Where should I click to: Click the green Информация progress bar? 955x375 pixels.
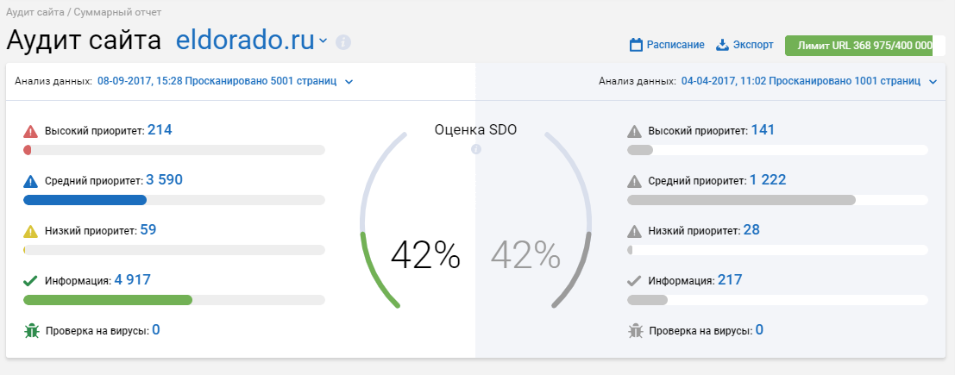174,299
